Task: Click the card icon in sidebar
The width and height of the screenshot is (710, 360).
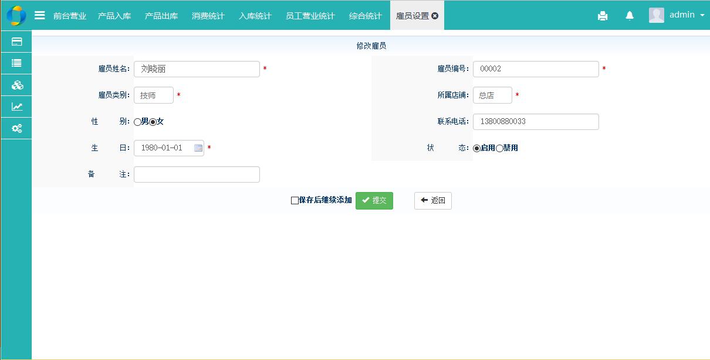Action: tap(17, 42)
